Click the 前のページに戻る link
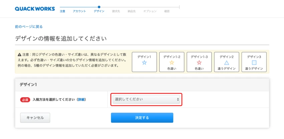The width and height of the screenshot is (284, 139). (x=29, y=27)
